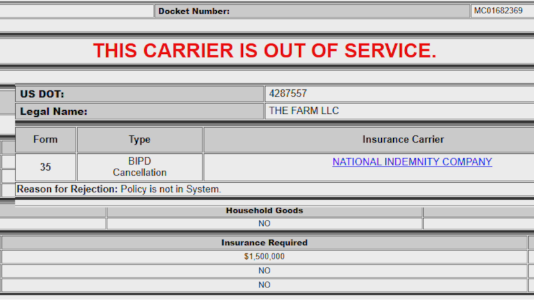Select form number 35 cell

(45, 167)
